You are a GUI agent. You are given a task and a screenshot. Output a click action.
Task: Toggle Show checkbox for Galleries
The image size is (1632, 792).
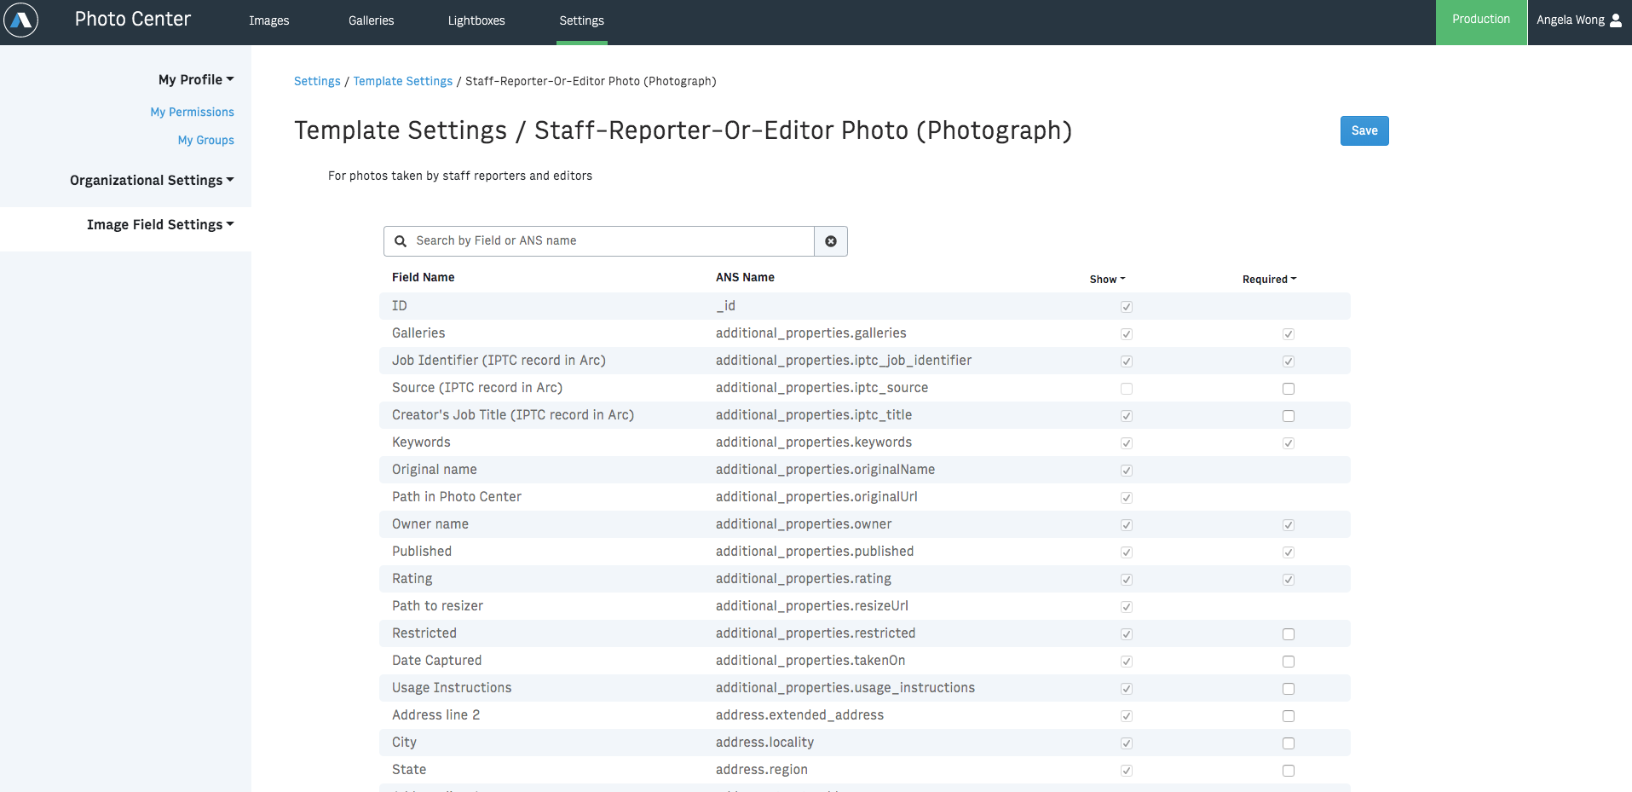coord(1127,334)
